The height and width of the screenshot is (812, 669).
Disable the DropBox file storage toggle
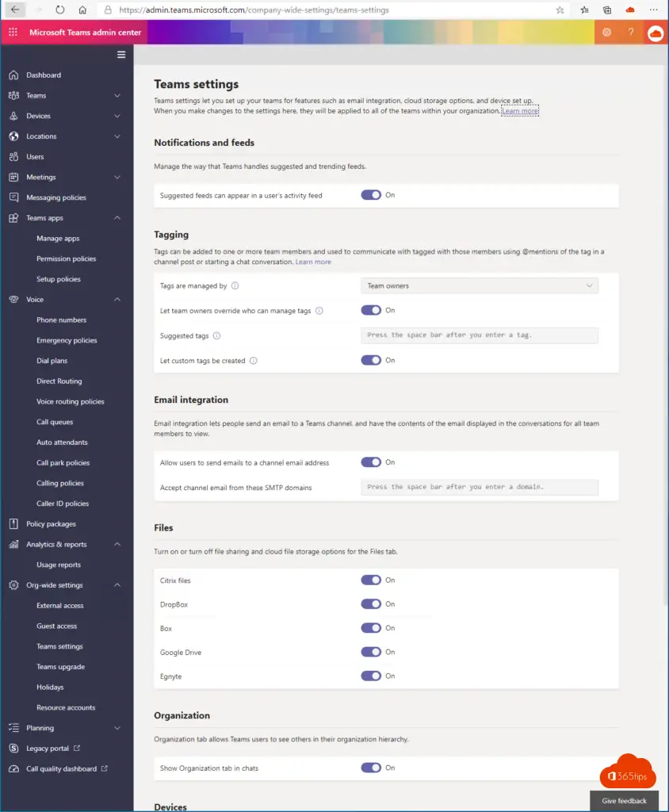tap(371, 604)
